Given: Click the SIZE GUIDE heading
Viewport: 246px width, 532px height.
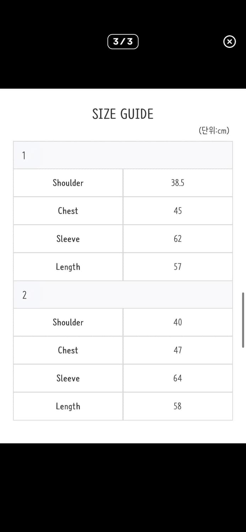Looking at the screenshot, I should (123, 114).
